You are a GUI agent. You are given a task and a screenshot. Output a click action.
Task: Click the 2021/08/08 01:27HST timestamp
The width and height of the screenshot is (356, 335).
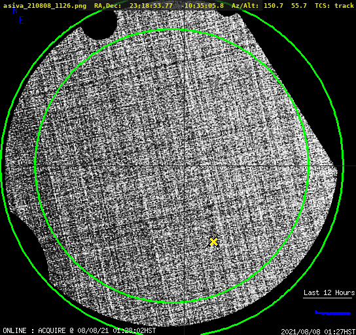318,332
